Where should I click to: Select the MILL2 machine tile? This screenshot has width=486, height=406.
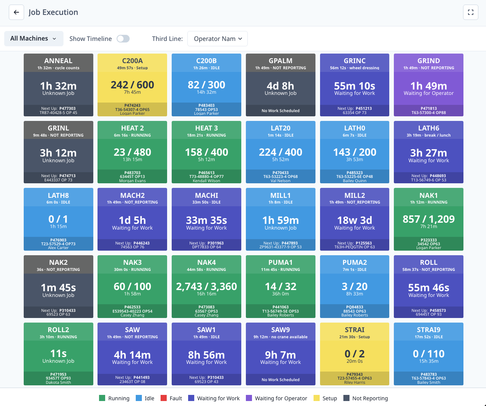click(354, 219)
